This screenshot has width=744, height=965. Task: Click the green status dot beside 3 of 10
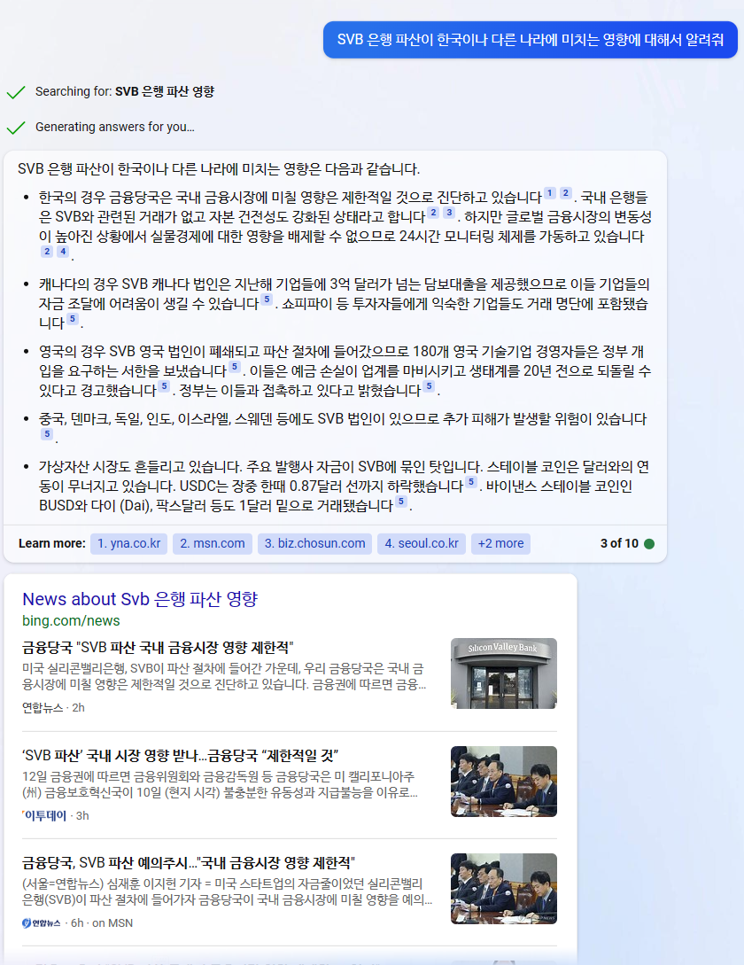coord(648,543)
